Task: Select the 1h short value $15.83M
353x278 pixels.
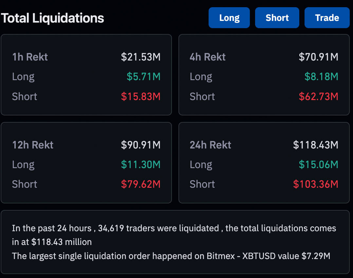Action: [x=141, y=96]
